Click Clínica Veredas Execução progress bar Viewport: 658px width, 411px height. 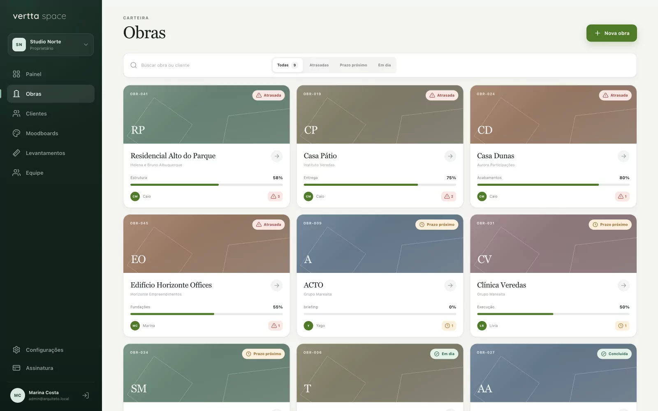click(553, 314)
